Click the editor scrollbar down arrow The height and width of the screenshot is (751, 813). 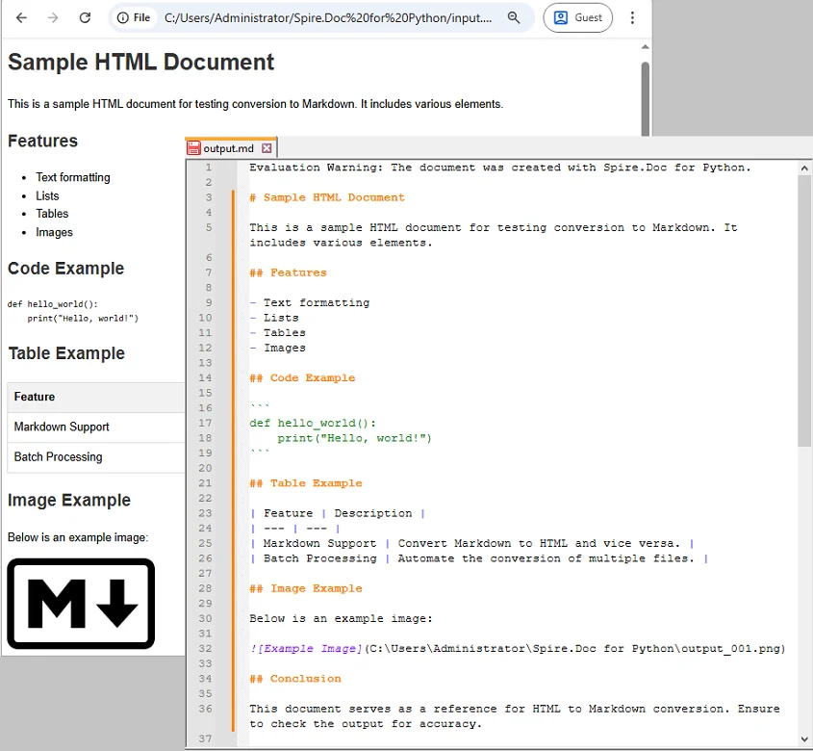click(x=804, y=739)
